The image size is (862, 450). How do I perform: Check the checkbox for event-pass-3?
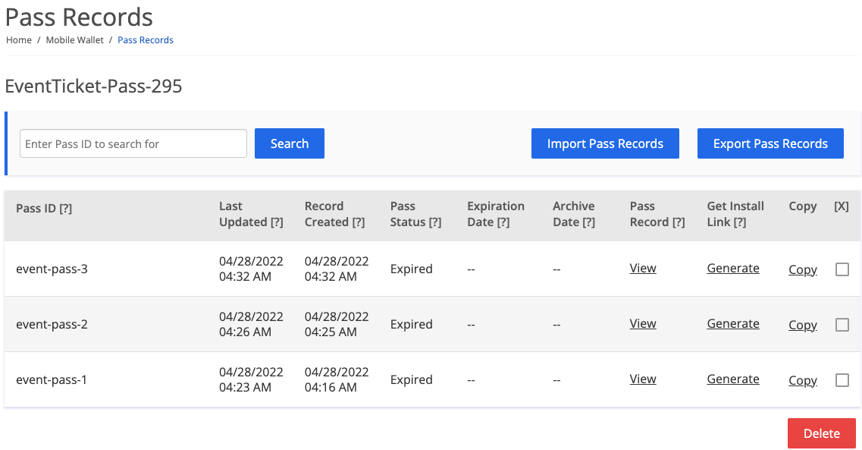(842, 269)
